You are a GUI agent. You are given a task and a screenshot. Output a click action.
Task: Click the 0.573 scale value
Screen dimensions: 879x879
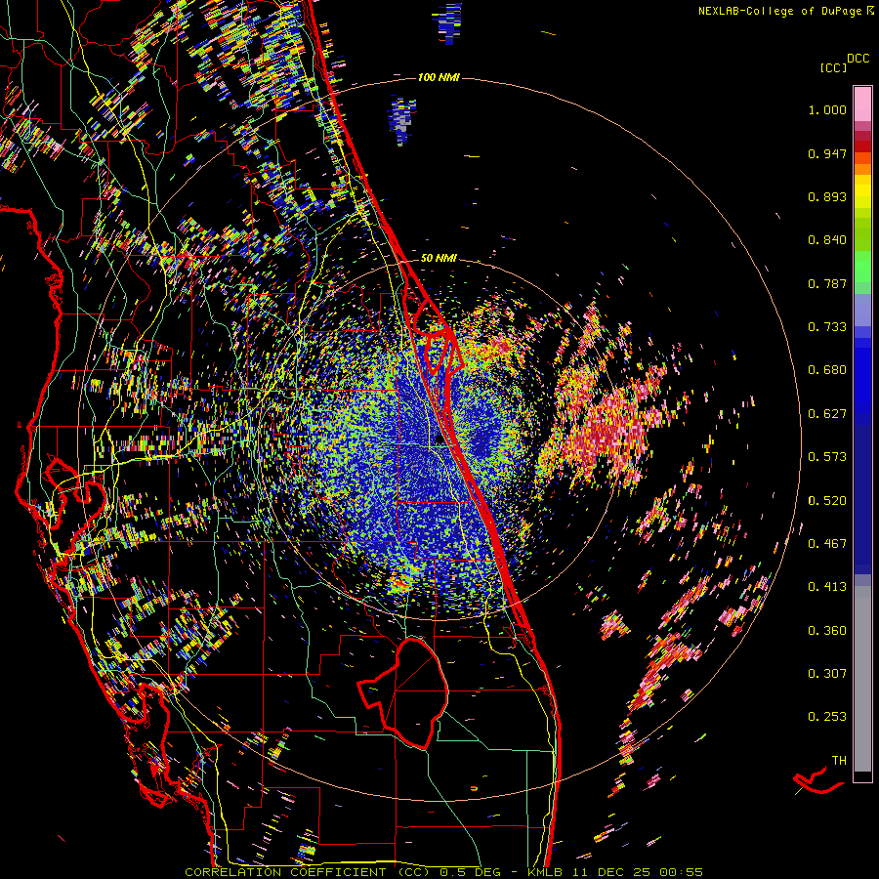tap(827, 457)
